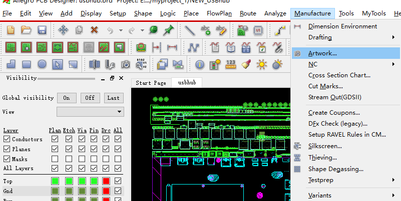
Task: Choose Artwork... from Manufacture menu
Action: pos(345,53)
